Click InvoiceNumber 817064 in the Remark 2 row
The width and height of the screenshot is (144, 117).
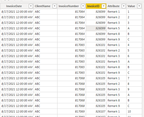tap(72, 17)
